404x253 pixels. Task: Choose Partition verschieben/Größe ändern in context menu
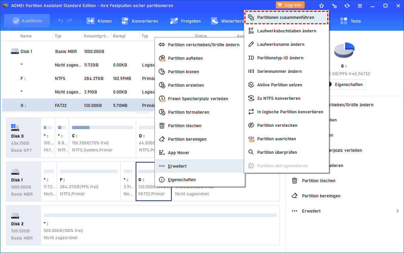pos(200,45)
